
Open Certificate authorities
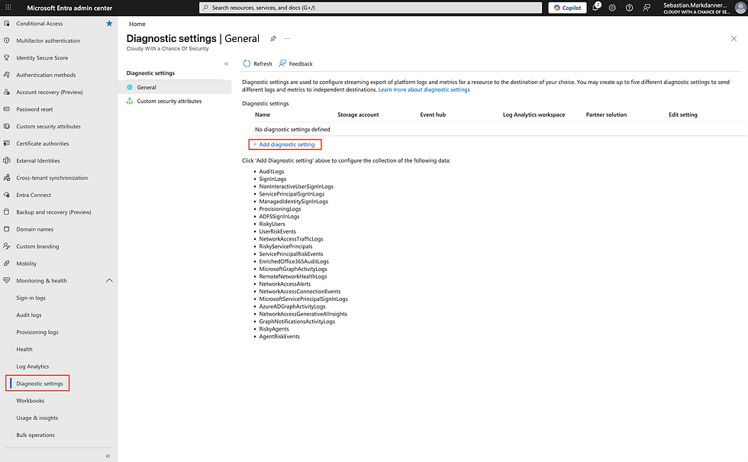click(43, 144)
